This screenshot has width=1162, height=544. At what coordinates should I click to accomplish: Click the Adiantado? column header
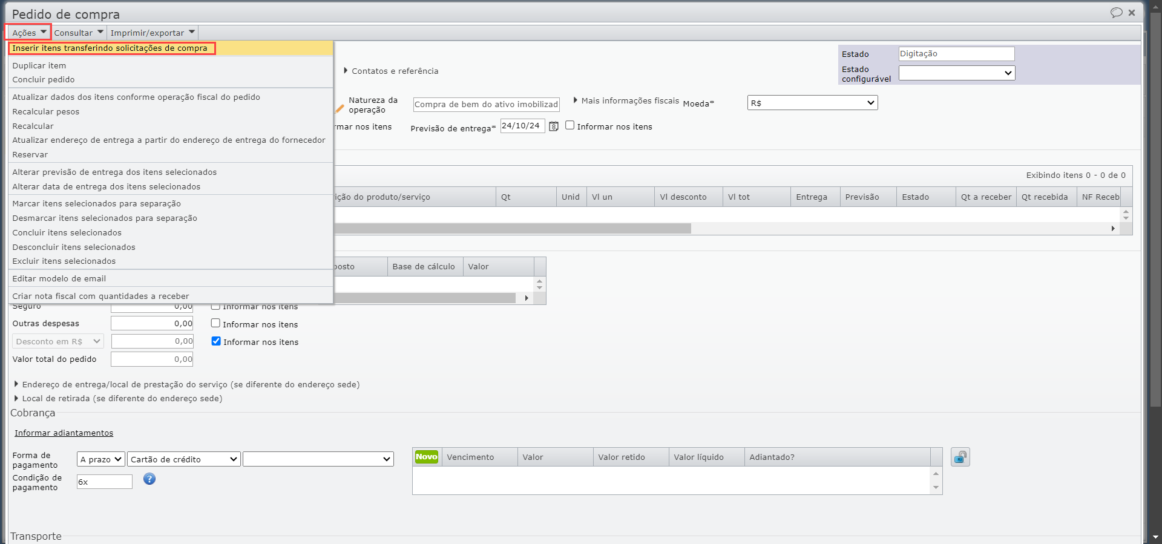(838, 457)
